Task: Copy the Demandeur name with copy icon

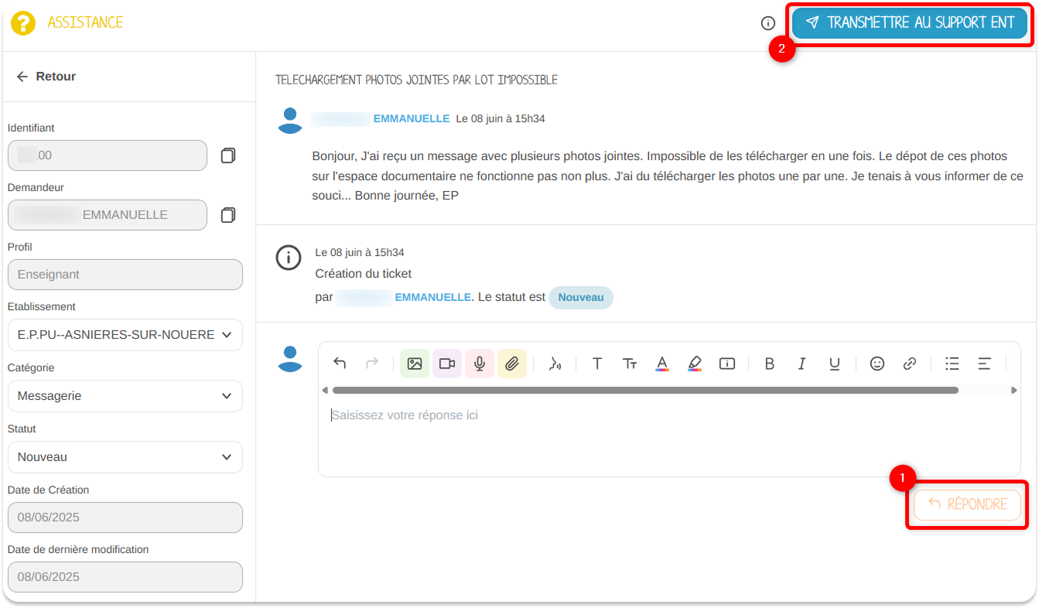Action: [228, 215]
